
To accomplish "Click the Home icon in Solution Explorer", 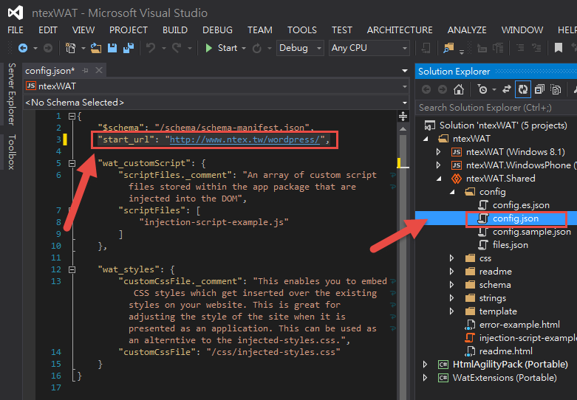I will (x=459, y=89).
